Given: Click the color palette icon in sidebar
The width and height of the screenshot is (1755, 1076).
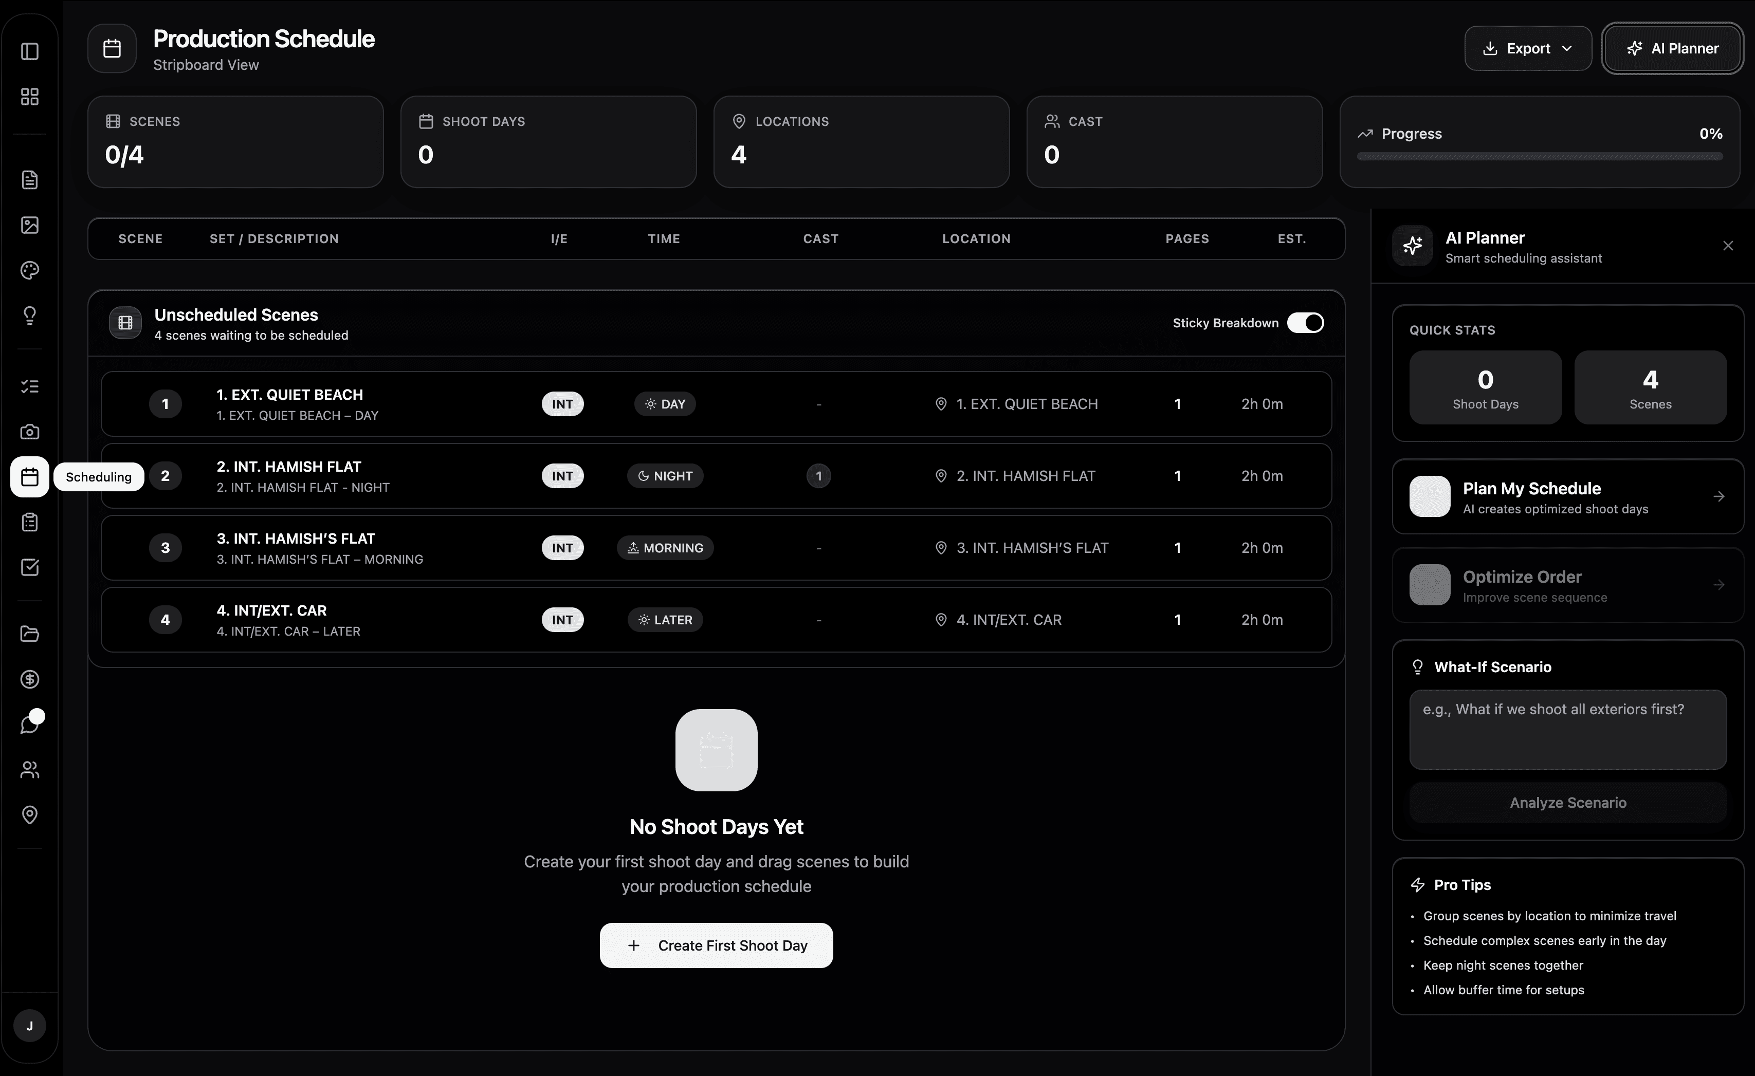Looking at the screenshot, I should pyautogui.click(x=29, y=270).
